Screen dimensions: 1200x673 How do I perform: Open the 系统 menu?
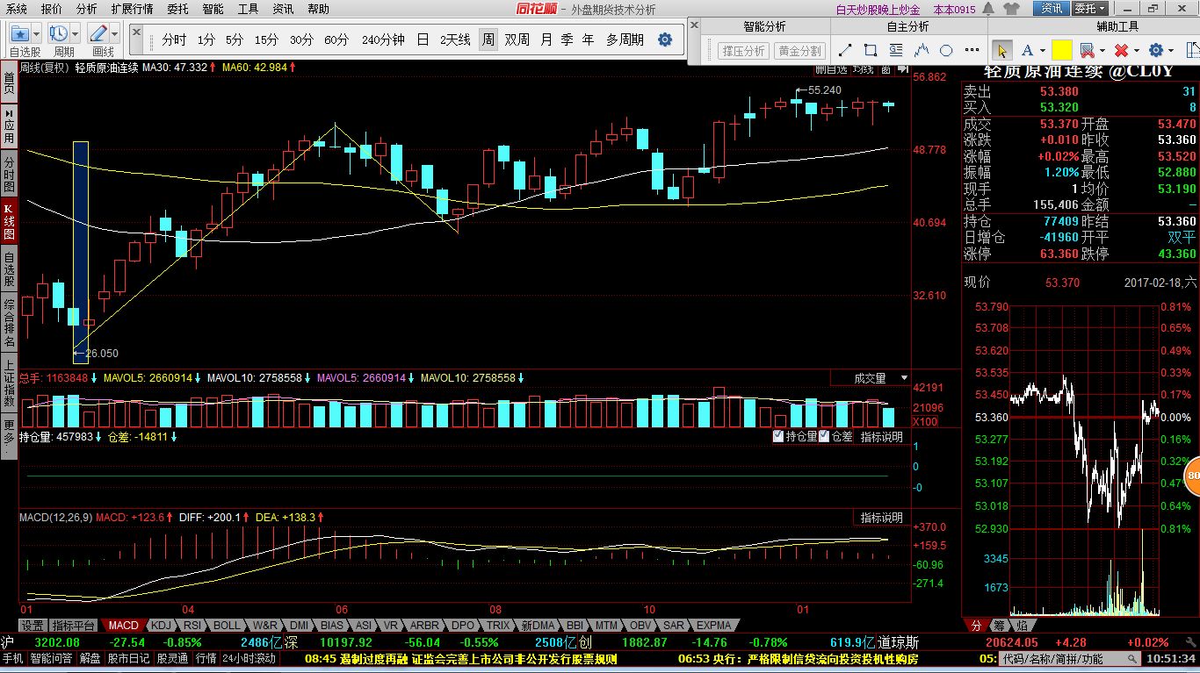[17, 9]
